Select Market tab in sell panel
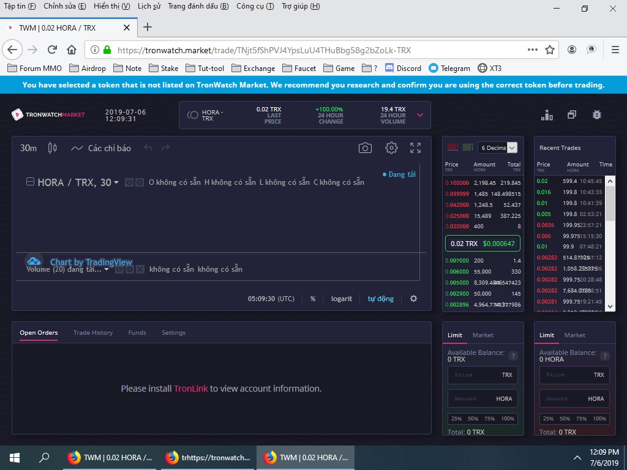This screenshot has height=470, width=627. [x=574, y=335]
